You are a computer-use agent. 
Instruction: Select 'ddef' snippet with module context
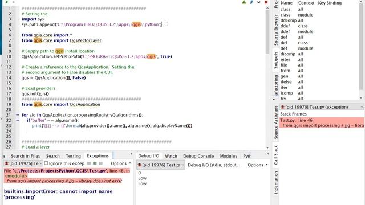[x=319, y=32]
